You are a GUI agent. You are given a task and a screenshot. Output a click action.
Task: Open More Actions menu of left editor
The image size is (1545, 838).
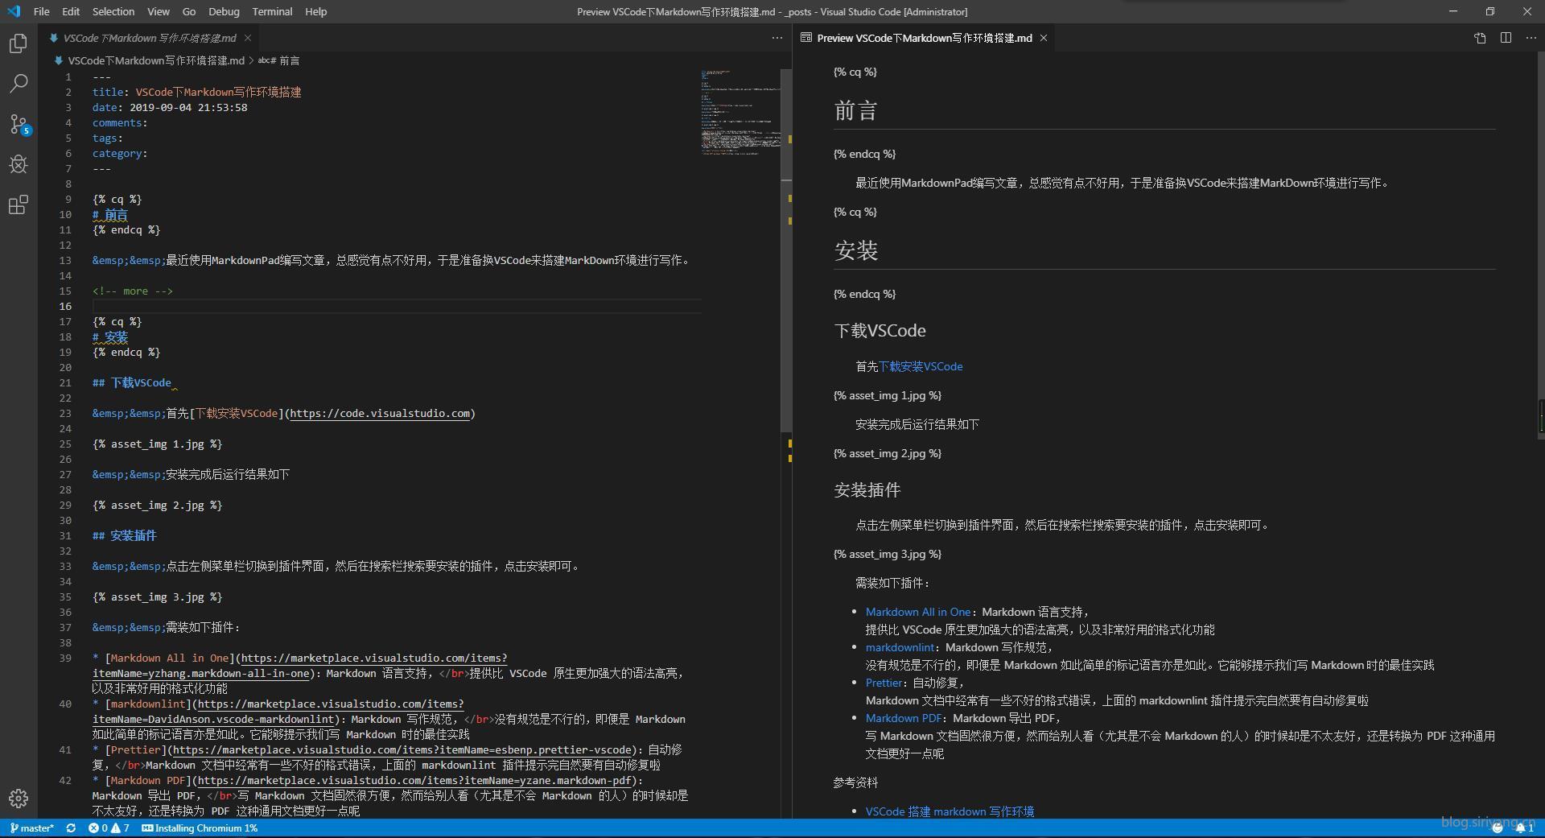tap(777, 38)
